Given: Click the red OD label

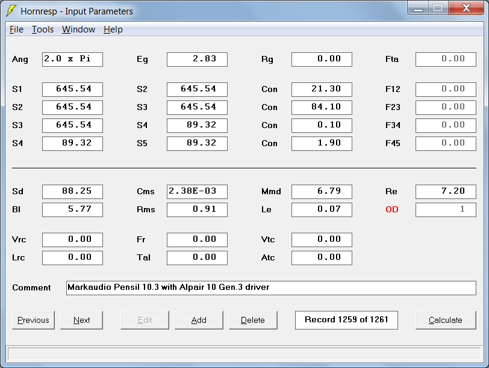Looking at the screenshot, I should (392, 209).
